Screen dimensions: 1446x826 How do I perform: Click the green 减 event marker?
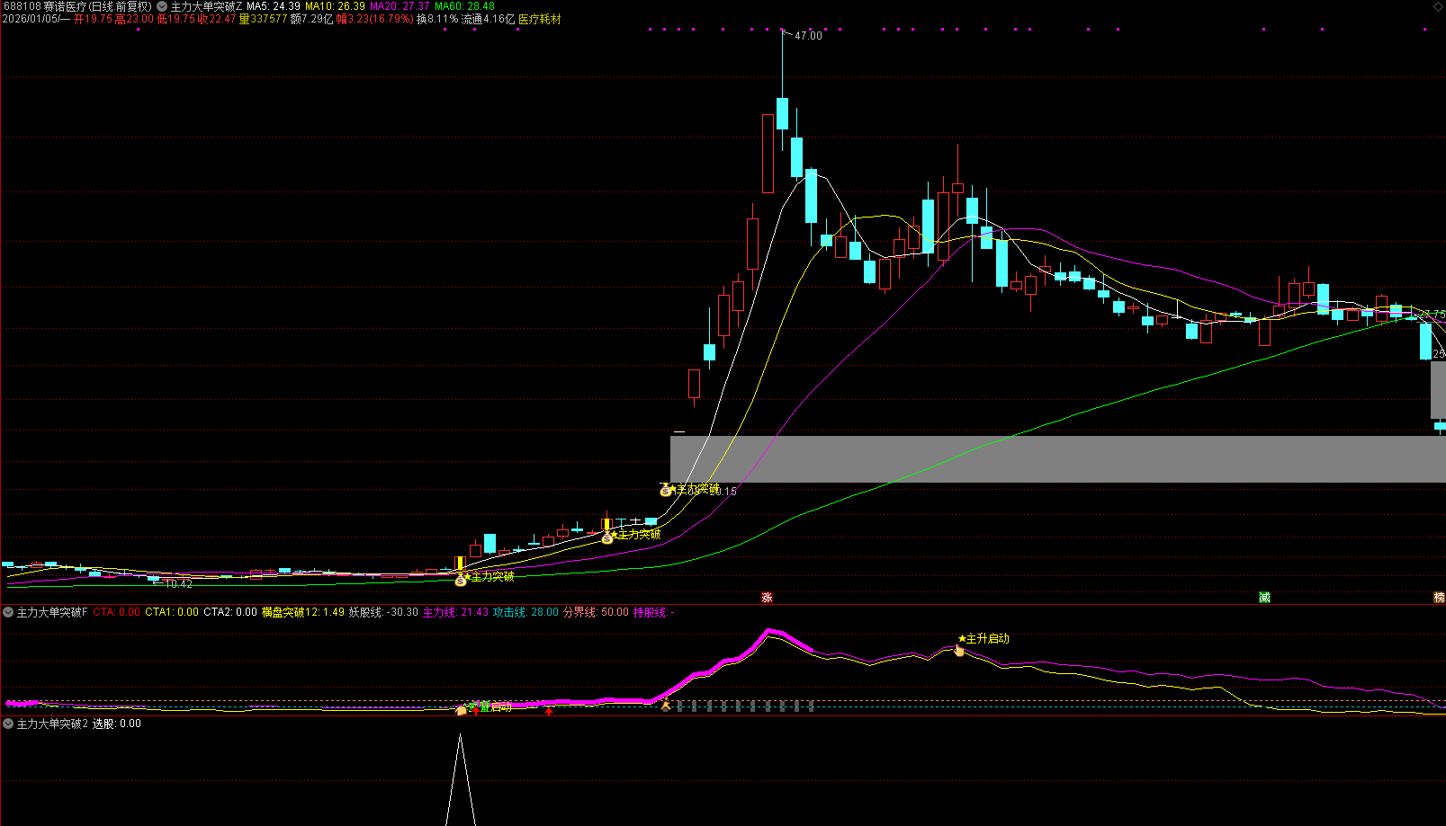tap(1264, 598)
